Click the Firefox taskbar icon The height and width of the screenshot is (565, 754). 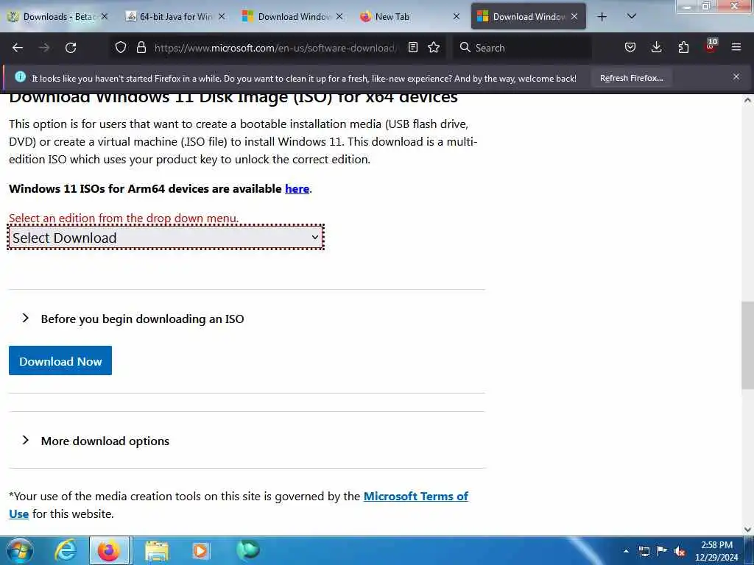pyautogui.click(x=109, y=550)
